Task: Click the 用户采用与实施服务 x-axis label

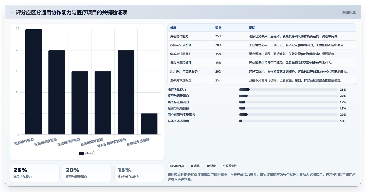Action: click(x=112, y=143)
